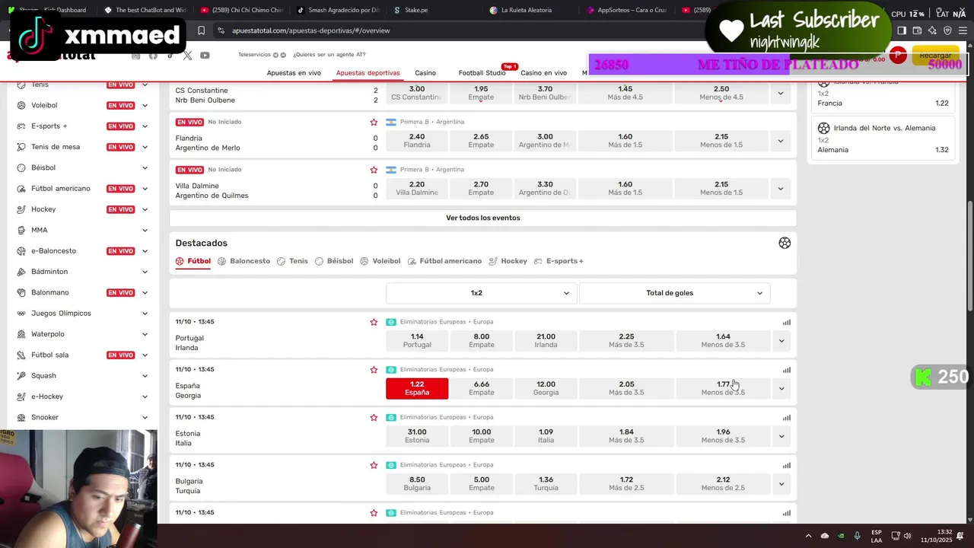Click the taskbar volume speaker icon
974x548 pixels.
(907, 536)
